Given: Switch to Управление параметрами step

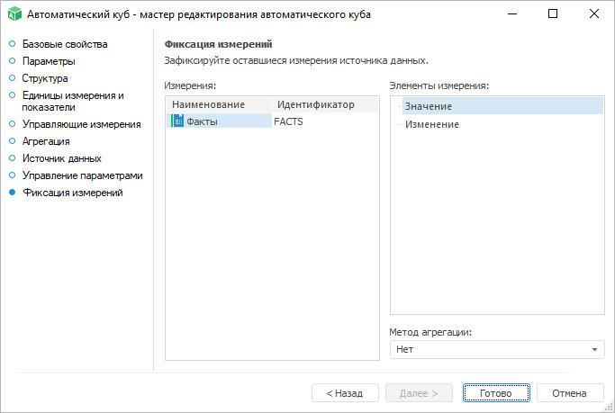Looking at the screenshot, I should 82,175.
